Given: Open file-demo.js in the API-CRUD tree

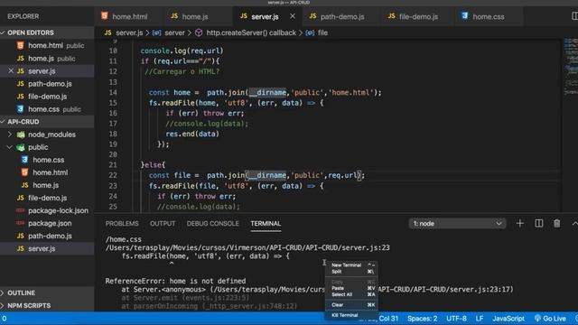Looking at the screenshot, I should tap(47, 198).
